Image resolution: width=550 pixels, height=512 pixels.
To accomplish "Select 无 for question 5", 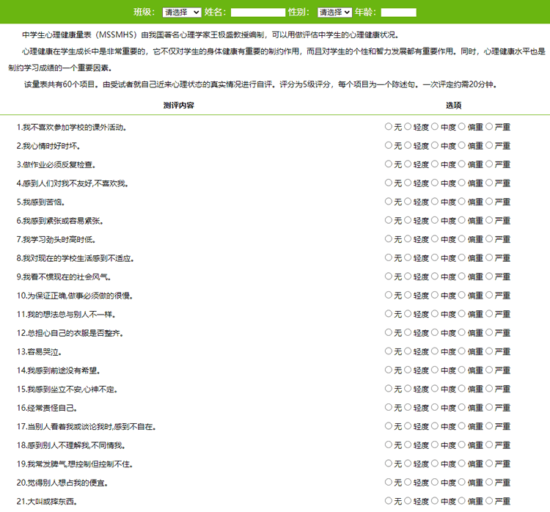I will (x=388, y=201).
